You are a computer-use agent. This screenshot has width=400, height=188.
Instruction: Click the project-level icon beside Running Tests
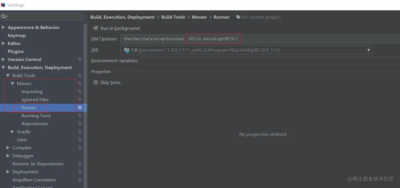80,115
